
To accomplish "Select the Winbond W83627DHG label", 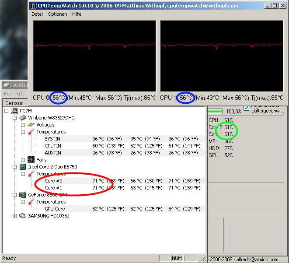I will pyautogui.click(x=52, y=118).
